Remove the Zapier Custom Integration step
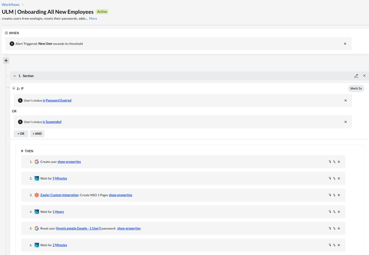Screen dimensions: 369x255 pyautogui.click(x=339, y=195)
